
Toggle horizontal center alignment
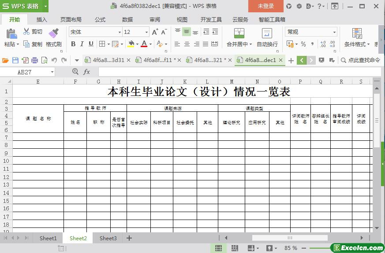tap(187, 44)
